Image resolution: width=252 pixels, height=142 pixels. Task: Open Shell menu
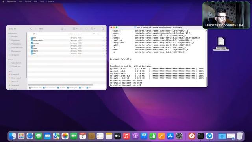pyautogui.click(x=20, y=2)
